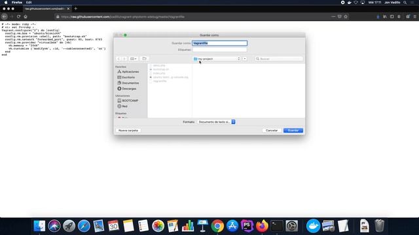The width and height of the screenshot is (419, 235).
Task: Collapse the save dialog with the chevron button
Action: tap(244, 59)
